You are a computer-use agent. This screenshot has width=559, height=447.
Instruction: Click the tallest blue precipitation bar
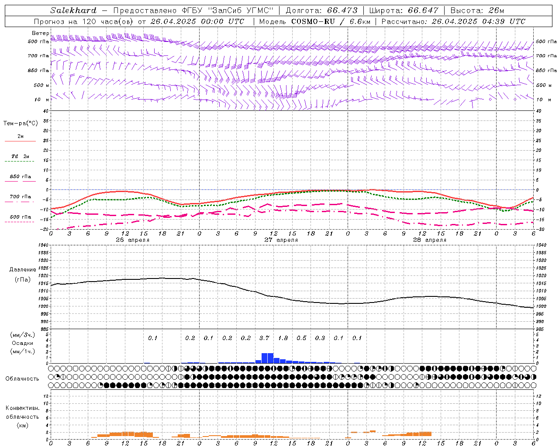coord(267,358)
